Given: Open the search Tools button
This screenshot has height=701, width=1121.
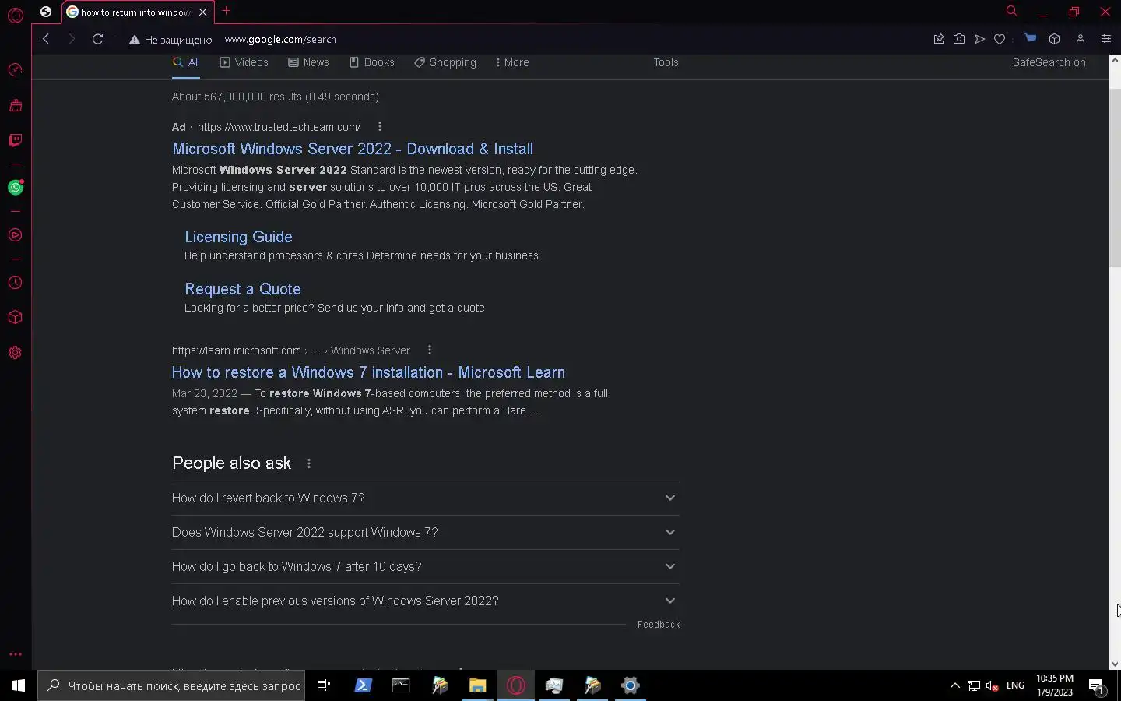Looking at the screenshot, I should [x=666, y=62].
